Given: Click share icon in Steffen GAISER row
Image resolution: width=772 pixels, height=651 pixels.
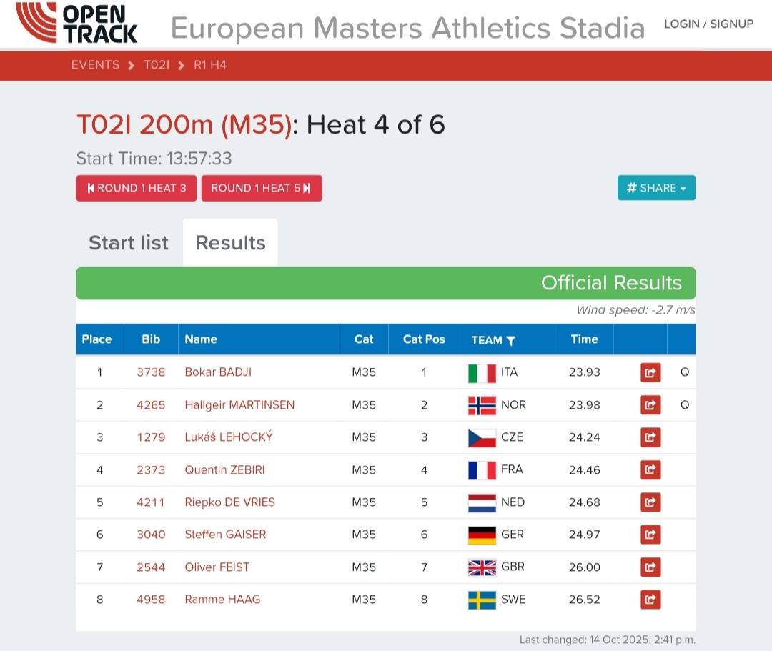Looking at the screenshot, I should 650,535.
